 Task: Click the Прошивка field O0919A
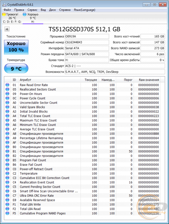pyautogui.click(x=87, y=36)
